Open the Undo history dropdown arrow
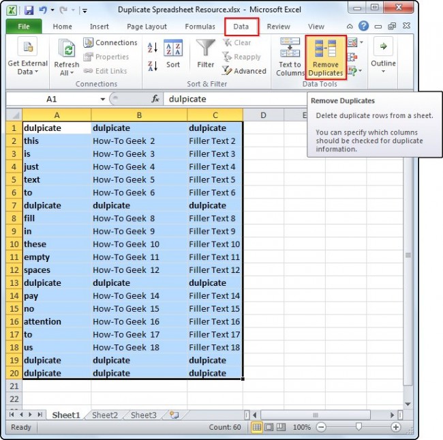 [x=52, y=10]
